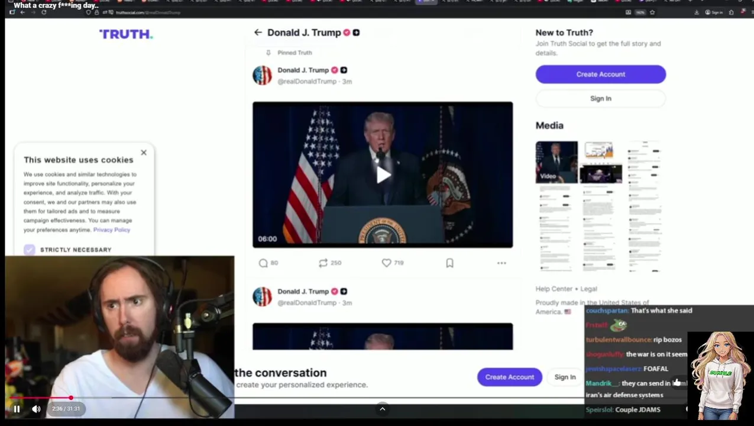This screenshot has height=426, width=754.
Task: Play the pinned Trump video
Action: (x=383, y=175)
